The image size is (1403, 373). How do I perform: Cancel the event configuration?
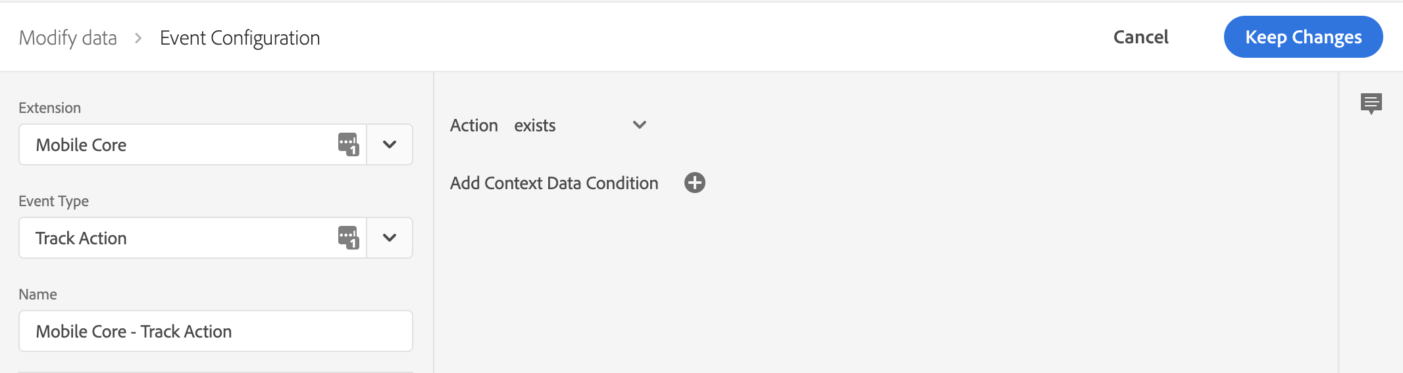[1141, 37]
